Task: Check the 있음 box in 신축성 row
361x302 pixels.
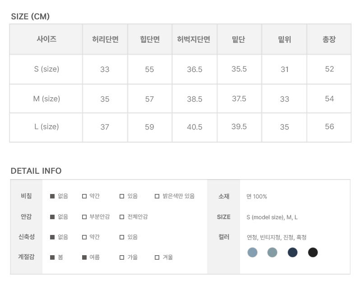Action: point(122,237)
